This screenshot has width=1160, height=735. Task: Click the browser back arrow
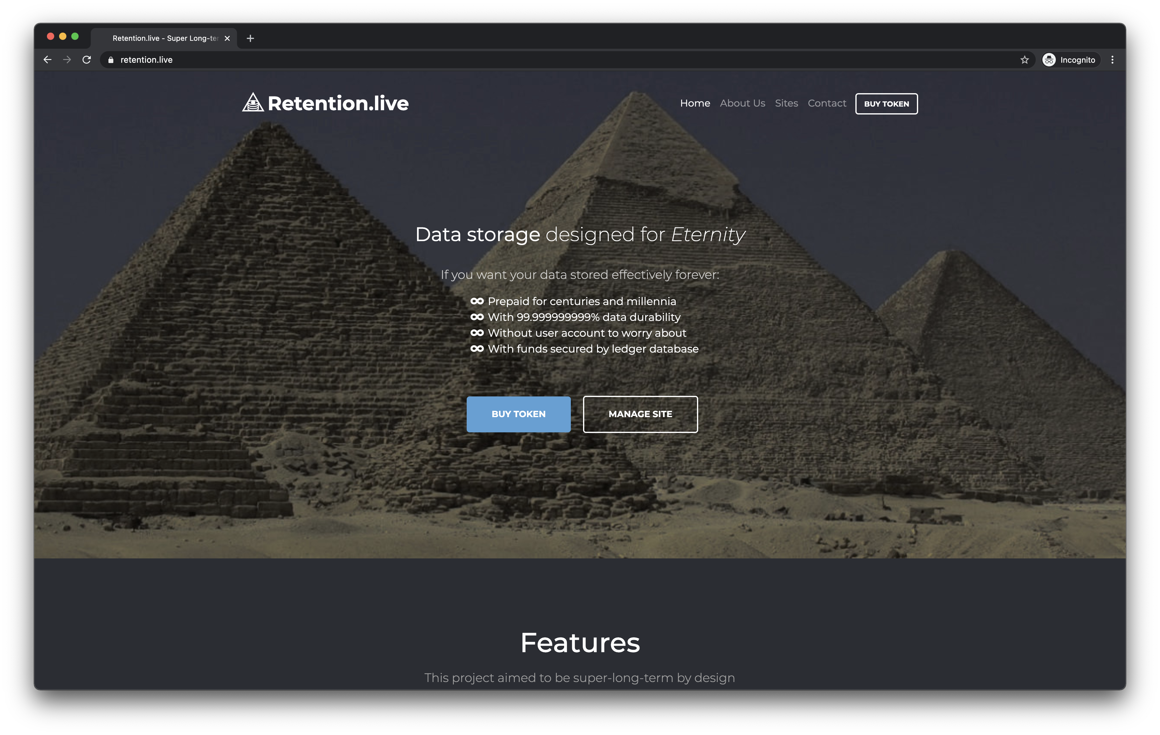point(47,60)
